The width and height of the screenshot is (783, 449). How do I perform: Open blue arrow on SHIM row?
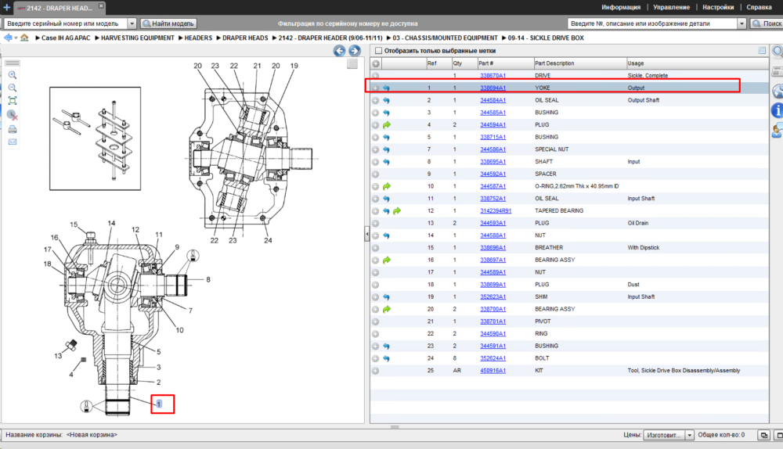tap(387, 297)
